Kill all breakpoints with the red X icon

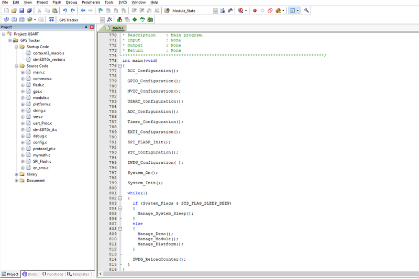click(278, 10)
